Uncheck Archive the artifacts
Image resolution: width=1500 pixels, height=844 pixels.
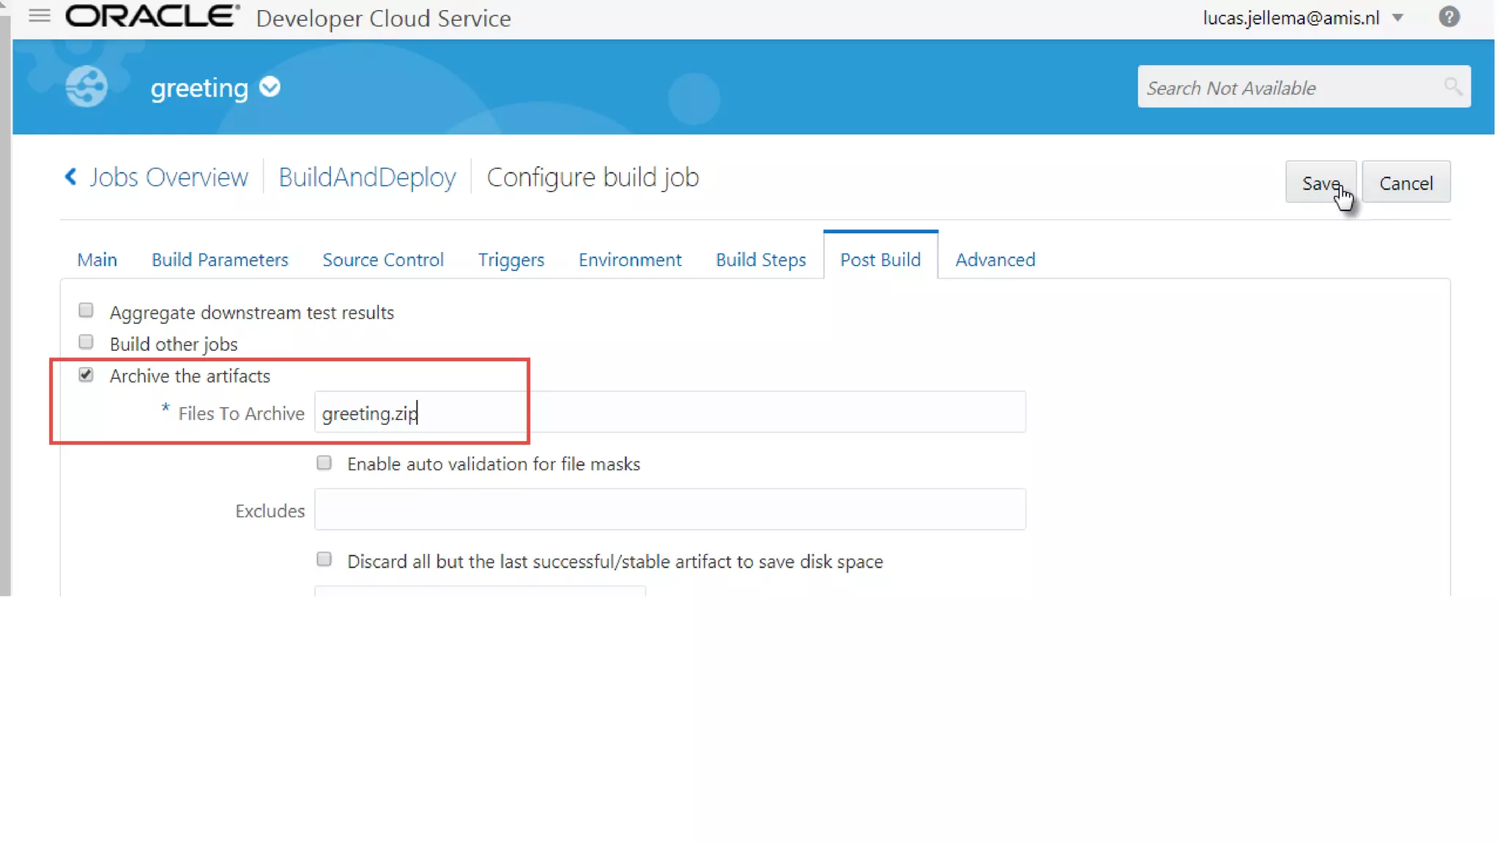(x=86, y=375)
